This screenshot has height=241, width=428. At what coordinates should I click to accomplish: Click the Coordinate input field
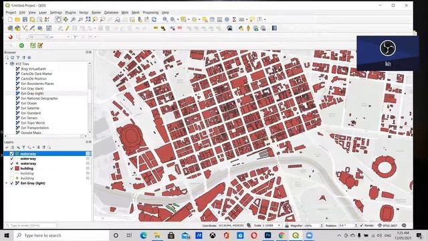coord(231,226)
